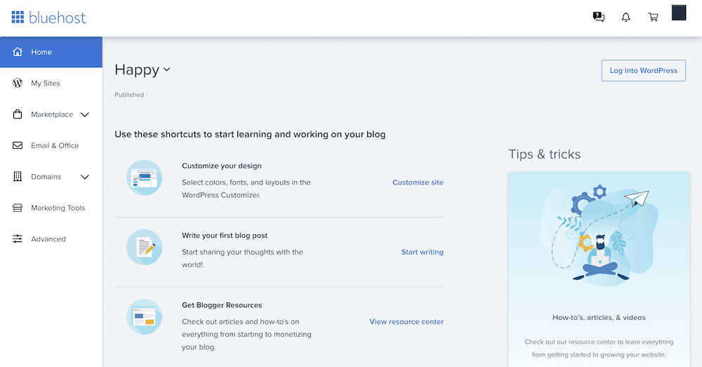Viewport: 702px width, 367px height.
Task: Click the View resource center link
Action: (406, 321)
